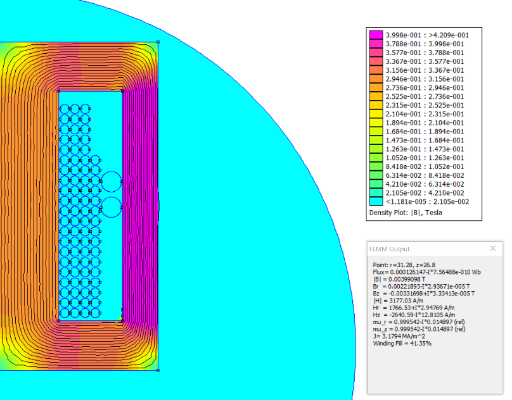Click the lower large circle beside the winding
The image size is (512, 400).
pos(112,207)
